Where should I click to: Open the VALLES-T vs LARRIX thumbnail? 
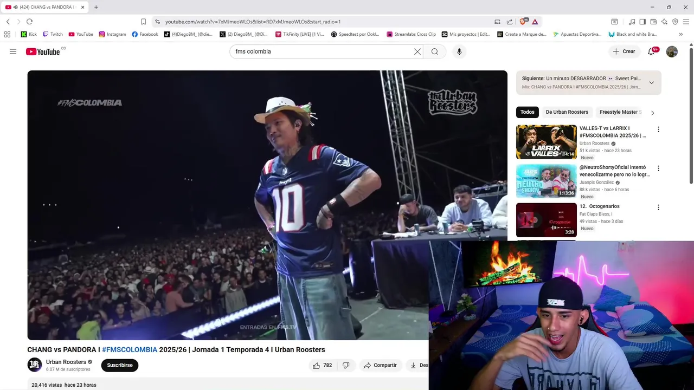[x=546, y=142]
